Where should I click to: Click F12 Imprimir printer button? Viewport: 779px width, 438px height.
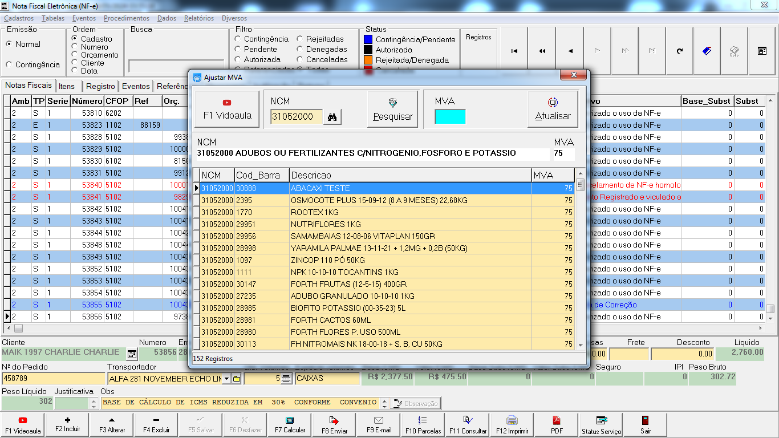click(512, 425)
